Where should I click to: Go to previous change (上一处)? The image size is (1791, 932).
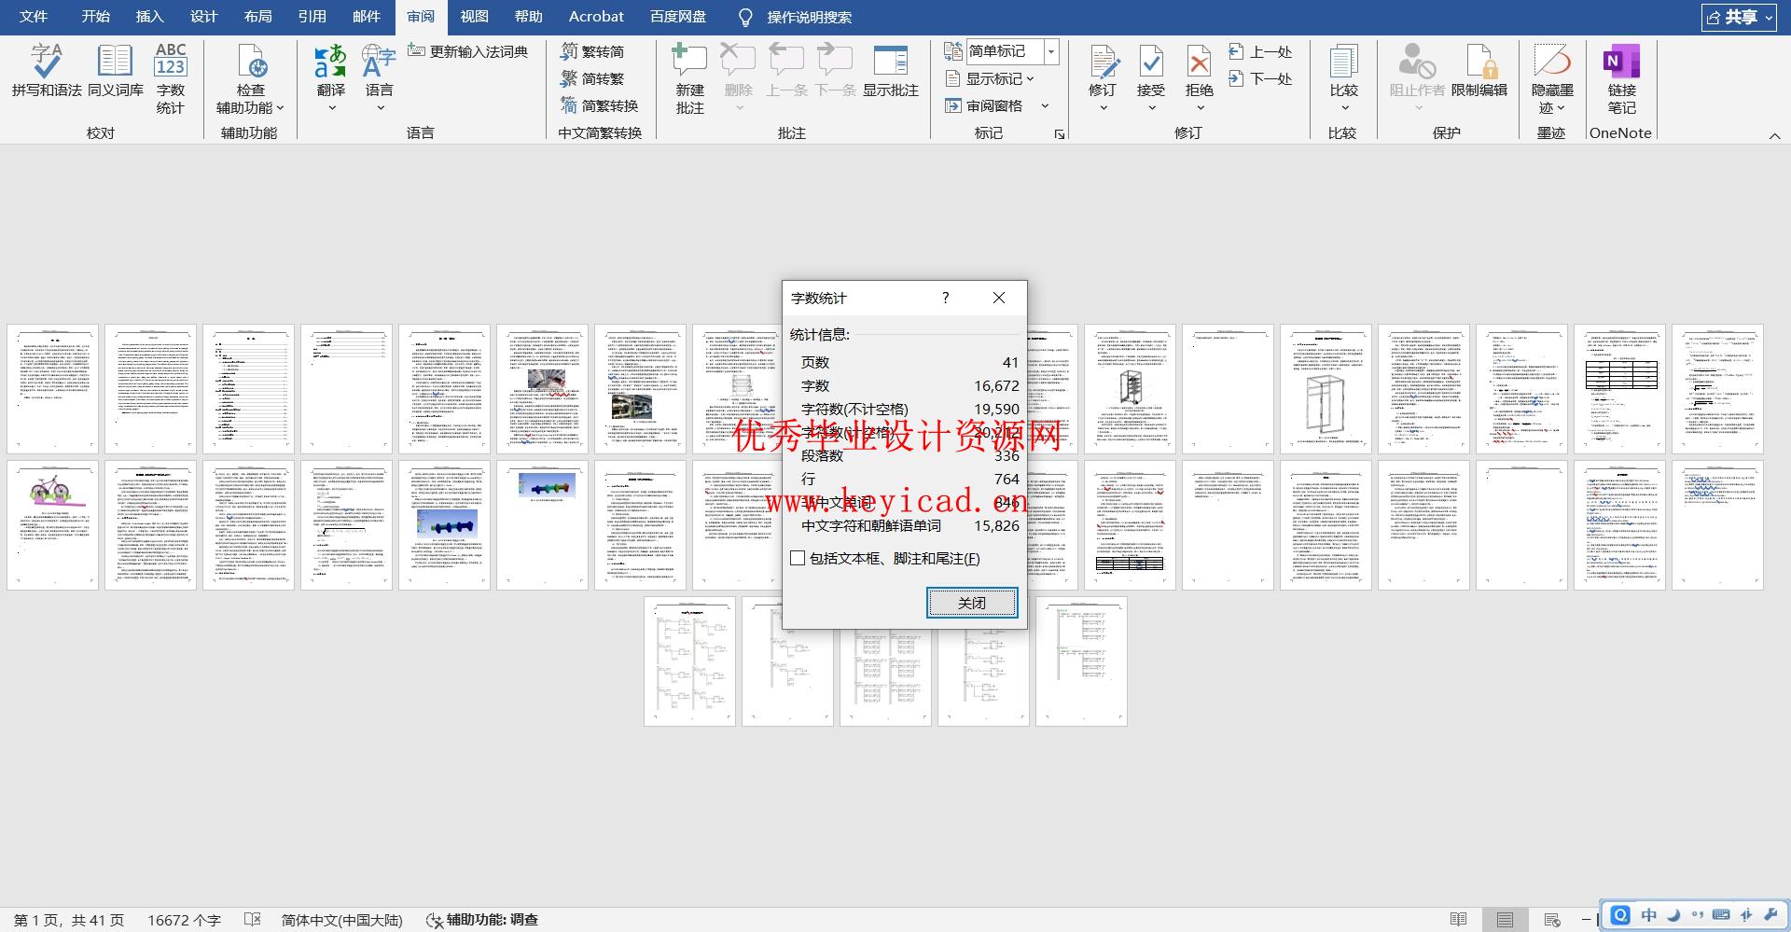pos(1260,51)
